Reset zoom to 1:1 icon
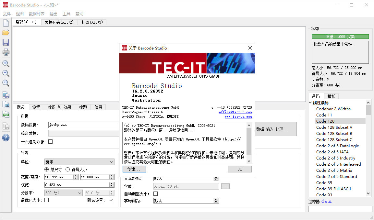Viewport: 374px width, 220px height. (x=6, y=83)
